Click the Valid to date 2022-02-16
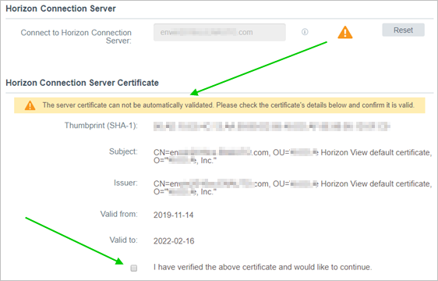Viewport: 438px width, 281px height. pyautogui.click(x=174, y=241)
